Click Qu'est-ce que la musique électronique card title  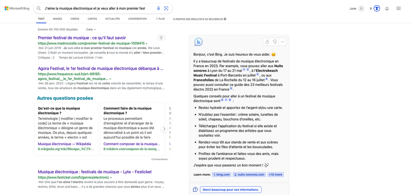click(59, 111)
